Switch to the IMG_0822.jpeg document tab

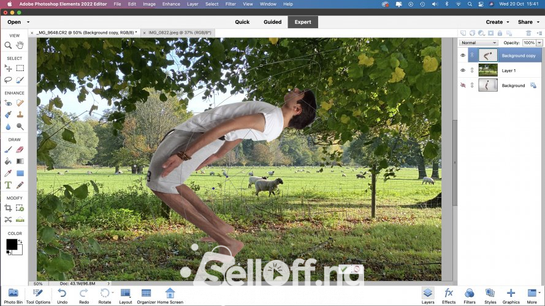tap(180, 32)
